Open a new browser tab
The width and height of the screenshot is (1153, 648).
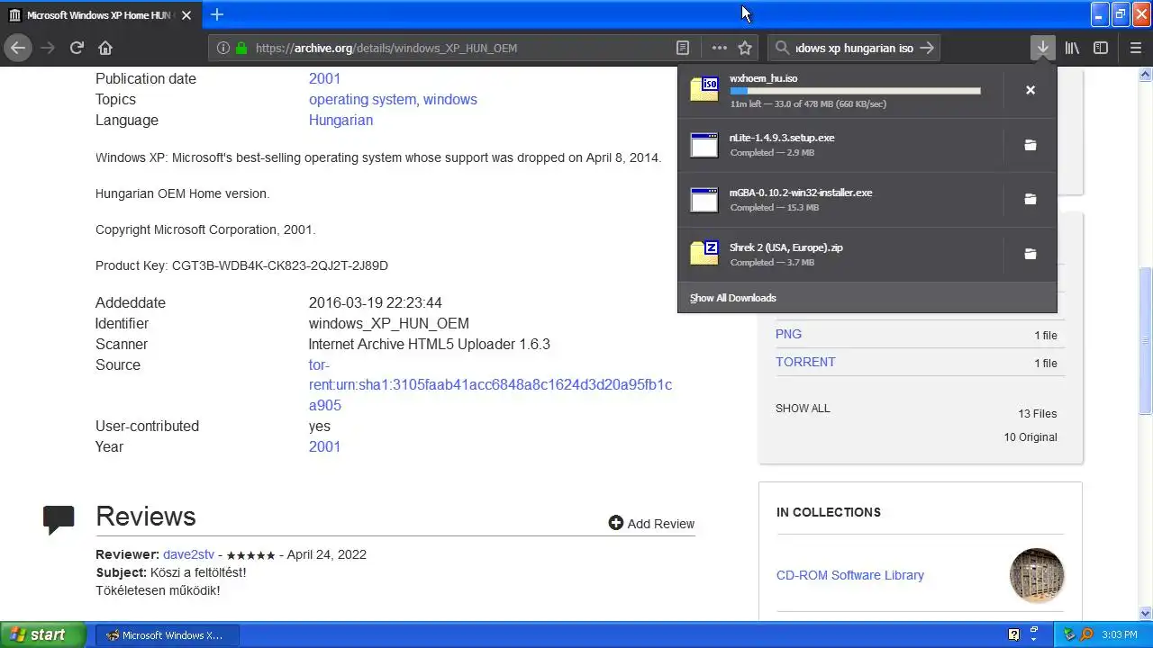tap(217, 14)
